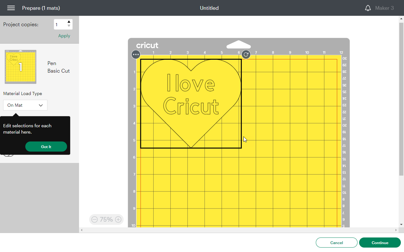This screenshot has width=404, height=252.
Task: Click the notification bell icon
Action: pyautogui.click(x=368, y=8)
